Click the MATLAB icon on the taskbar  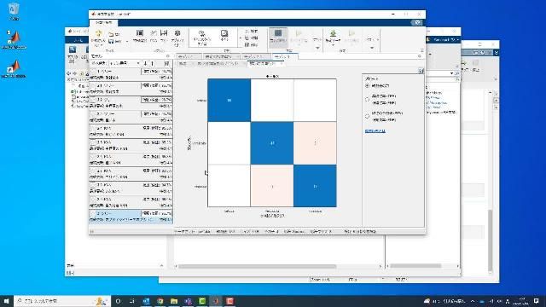[216, 301]
